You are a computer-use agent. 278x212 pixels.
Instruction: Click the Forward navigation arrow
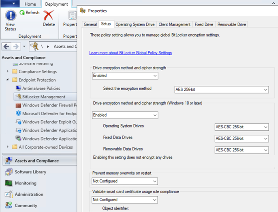pyautogui.click(x=16, y=47)
